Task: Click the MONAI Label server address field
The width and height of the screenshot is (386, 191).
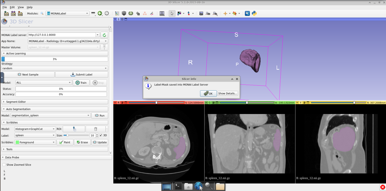Action: (x=62, y=35)
